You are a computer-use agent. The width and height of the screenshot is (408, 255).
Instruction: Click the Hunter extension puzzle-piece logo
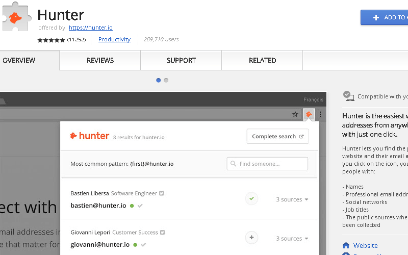pos(17,17)
